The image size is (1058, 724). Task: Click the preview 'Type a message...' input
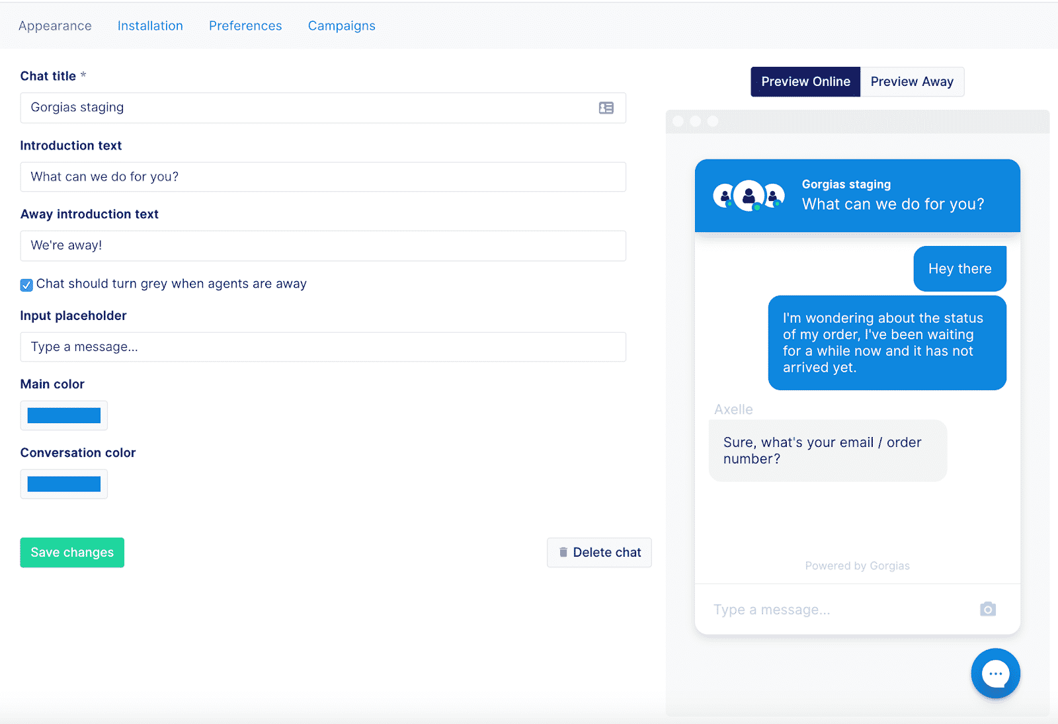point(833,610)
